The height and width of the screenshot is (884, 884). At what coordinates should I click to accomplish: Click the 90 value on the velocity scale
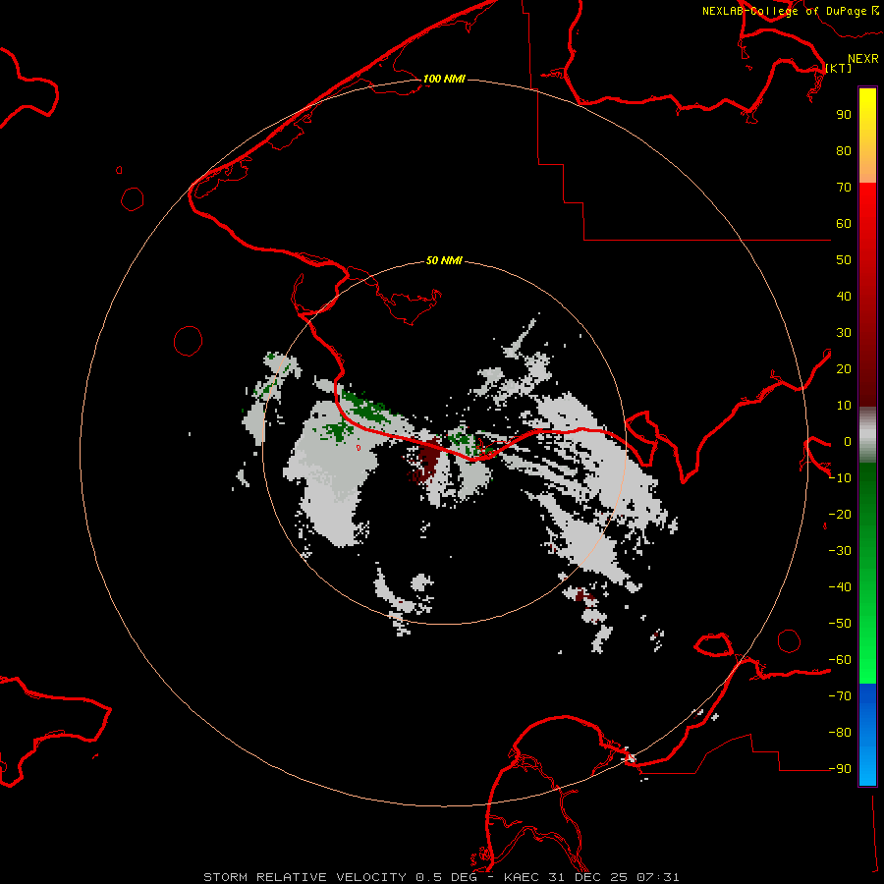coord(844,115)
